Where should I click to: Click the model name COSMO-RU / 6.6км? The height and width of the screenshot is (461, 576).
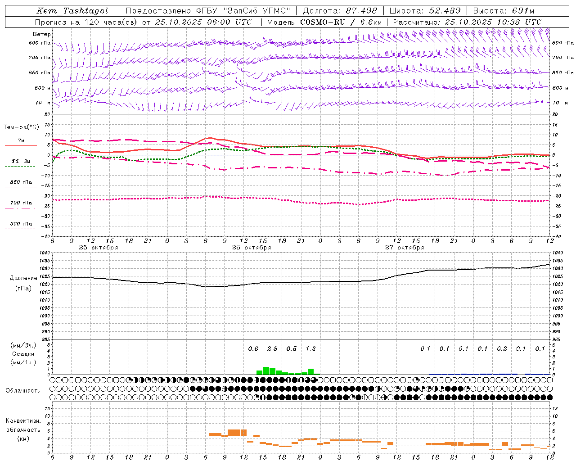(341, 22)
